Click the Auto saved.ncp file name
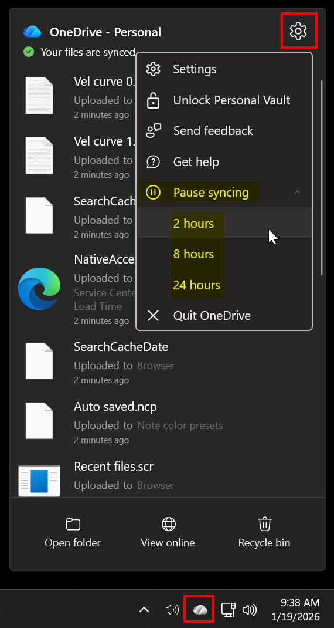 coord(115,407)
